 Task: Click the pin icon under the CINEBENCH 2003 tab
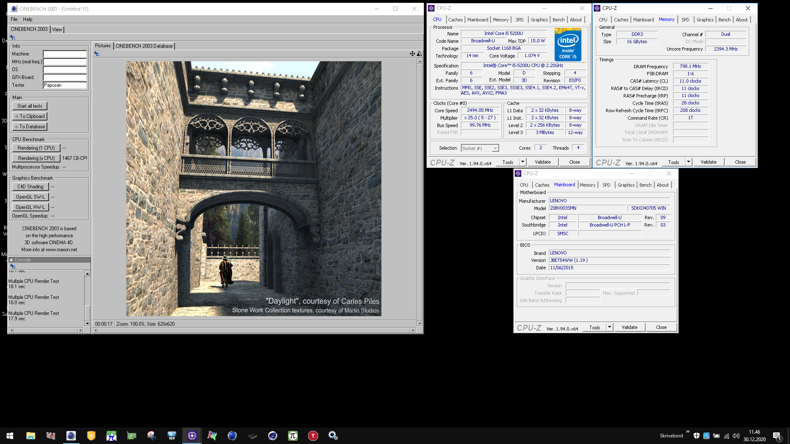[x=12, y=37]
